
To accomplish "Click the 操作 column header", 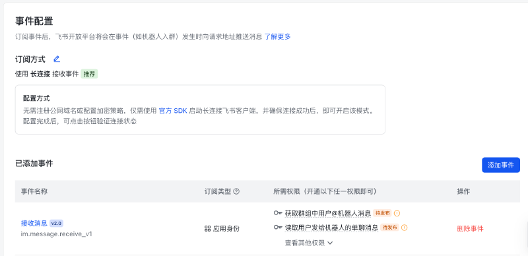I will click(x=463, y=191).
